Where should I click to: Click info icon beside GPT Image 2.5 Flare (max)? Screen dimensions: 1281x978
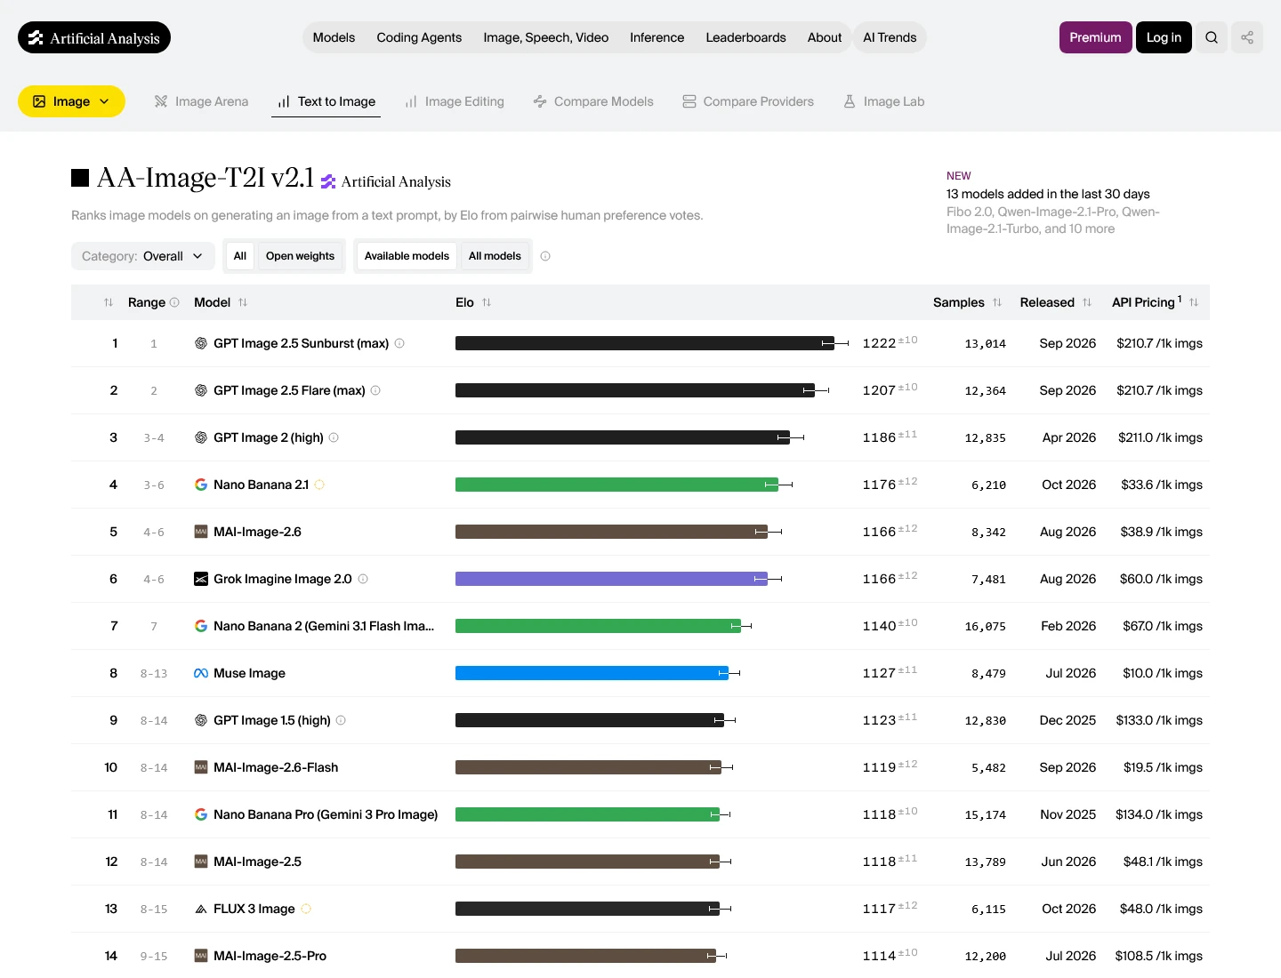coord(375,390)
